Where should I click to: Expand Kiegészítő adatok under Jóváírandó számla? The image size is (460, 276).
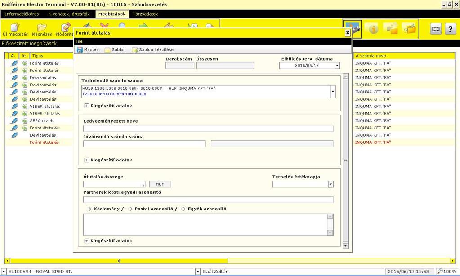coord(86,160)
